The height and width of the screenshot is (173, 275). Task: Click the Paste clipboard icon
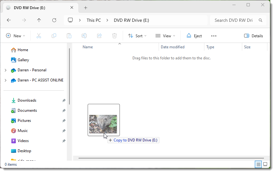point(69,36)
